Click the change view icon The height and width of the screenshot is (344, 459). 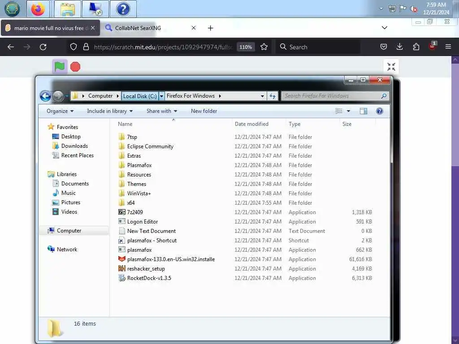coord(339,111)
